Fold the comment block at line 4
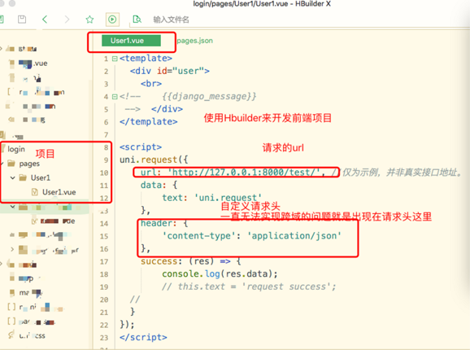The image size is (470, 350). pos(115,97)
